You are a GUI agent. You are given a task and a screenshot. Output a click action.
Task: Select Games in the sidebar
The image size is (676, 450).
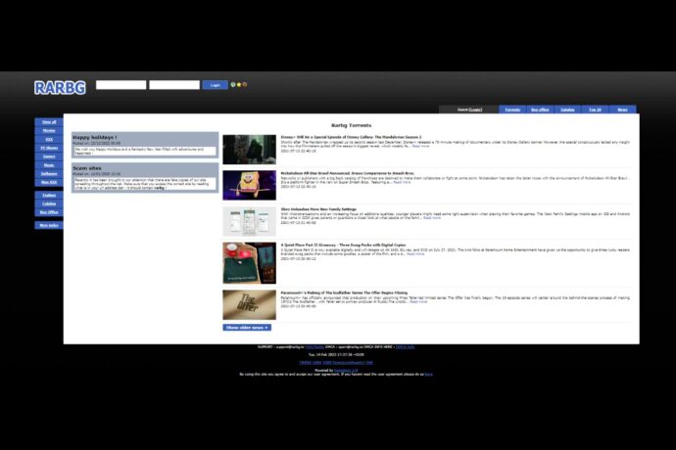pos(49,157)
